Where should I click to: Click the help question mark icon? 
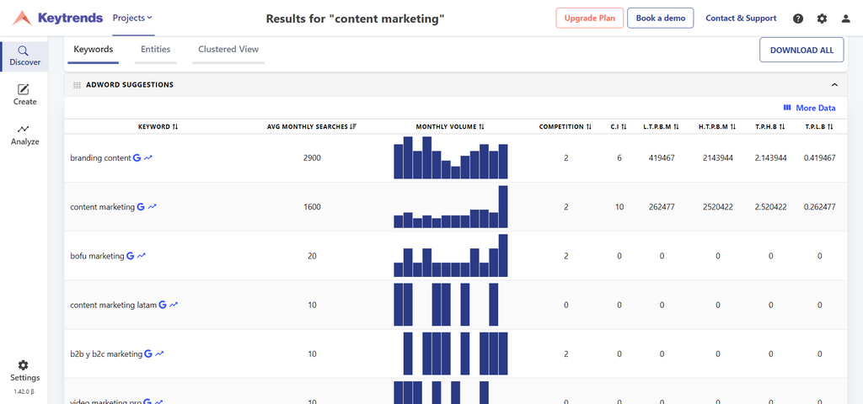[798, 19]
